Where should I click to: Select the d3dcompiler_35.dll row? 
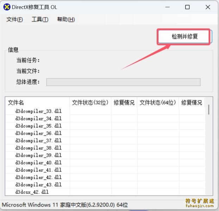(105, 126)
